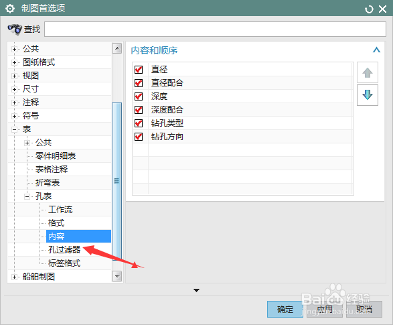Screen dimensions: 393x325
Task: Move selected item up with arrow
Action: pyautogui.click(x=368, y=73)
